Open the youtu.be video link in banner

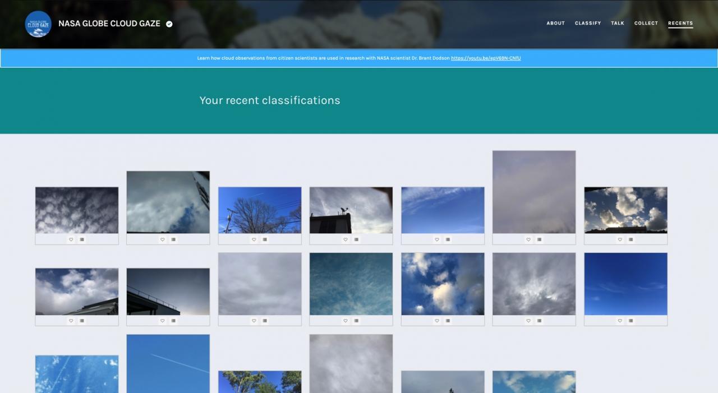pyautogui.click(x=486, y=58)
